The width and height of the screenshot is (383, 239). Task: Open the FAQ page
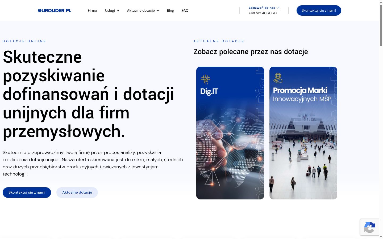point(185,10)
